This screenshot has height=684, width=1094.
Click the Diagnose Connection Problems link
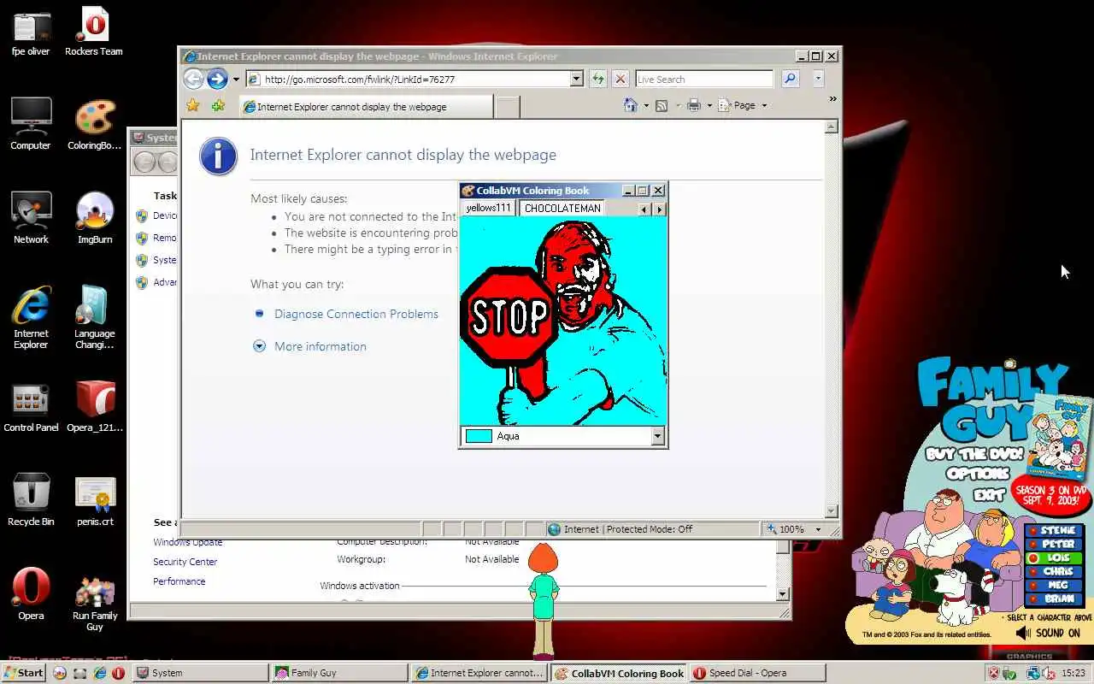(356, 314)
